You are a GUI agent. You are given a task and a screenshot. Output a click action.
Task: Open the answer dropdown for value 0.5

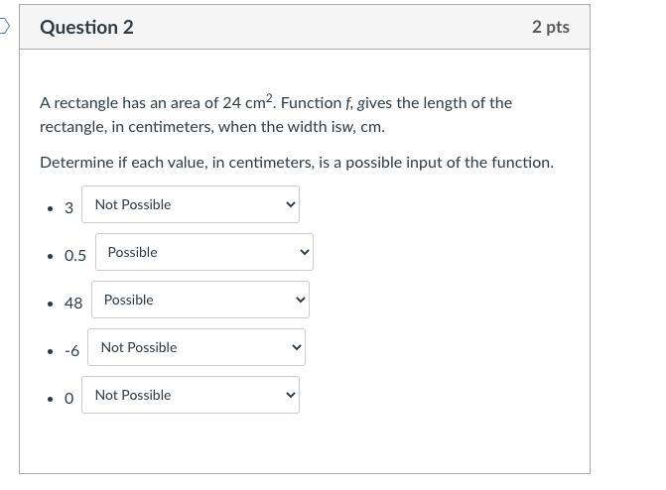click(x=203, y=252)
